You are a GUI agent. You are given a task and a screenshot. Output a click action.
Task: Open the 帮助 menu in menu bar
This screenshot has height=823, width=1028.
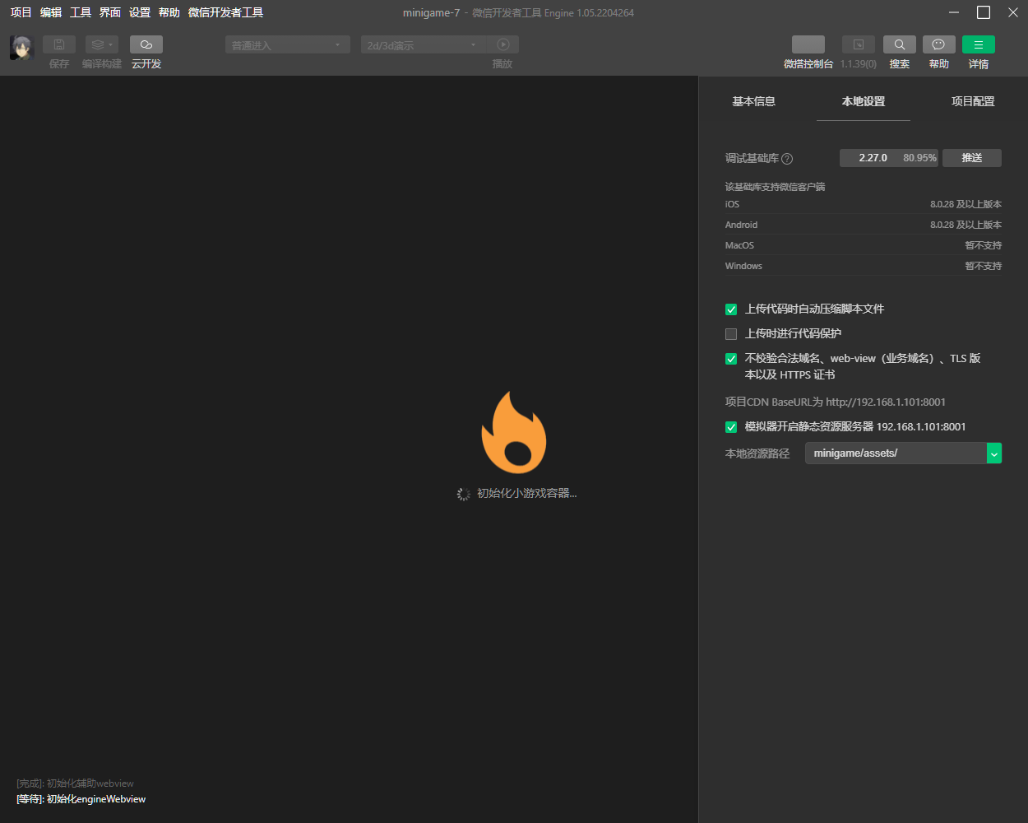(169, 12)
